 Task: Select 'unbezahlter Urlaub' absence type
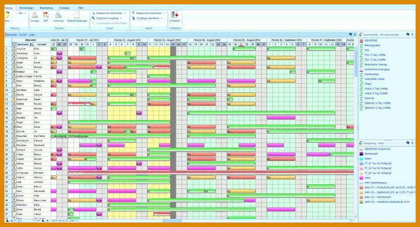[x=374, y=79]
